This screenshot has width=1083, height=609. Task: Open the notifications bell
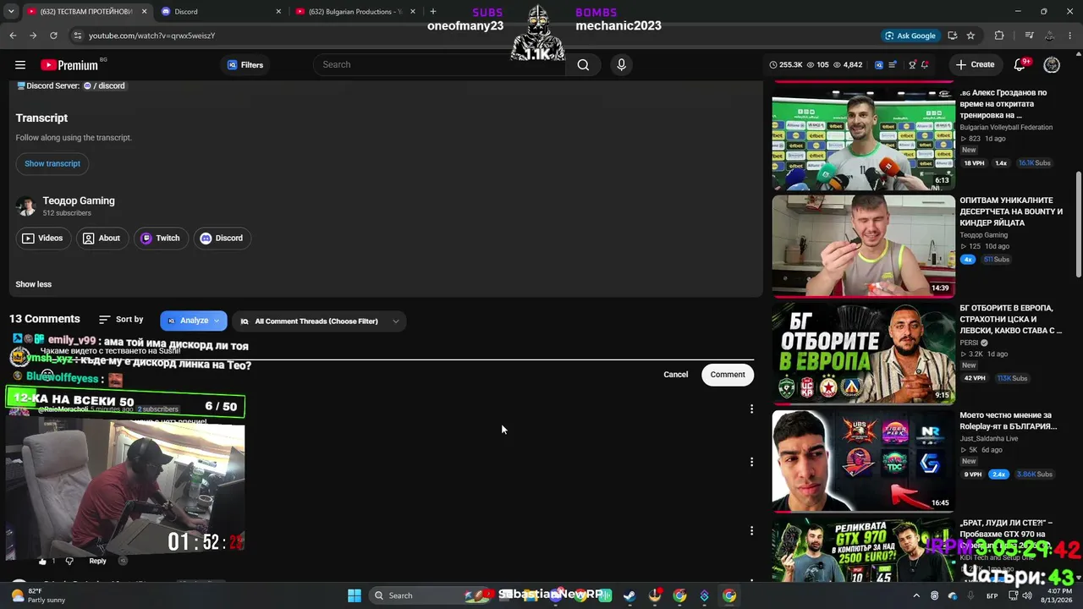[1020, 65]
